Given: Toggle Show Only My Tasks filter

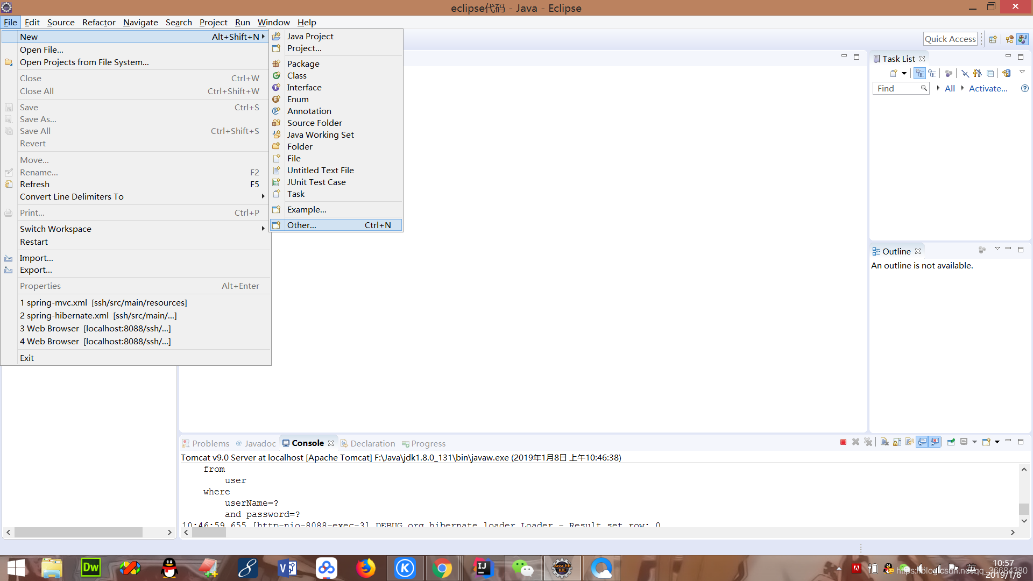Looking at the screenshot, I should (x=977, y=73).
